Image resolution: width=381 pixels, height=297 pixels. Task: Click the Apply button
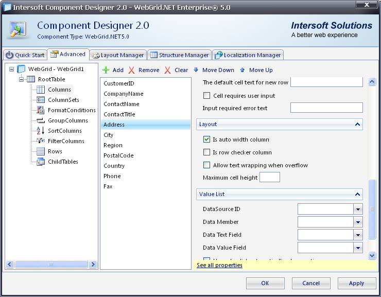(356, 283)
